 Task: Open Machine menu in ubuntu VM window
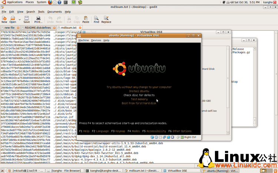coord(83,40)
